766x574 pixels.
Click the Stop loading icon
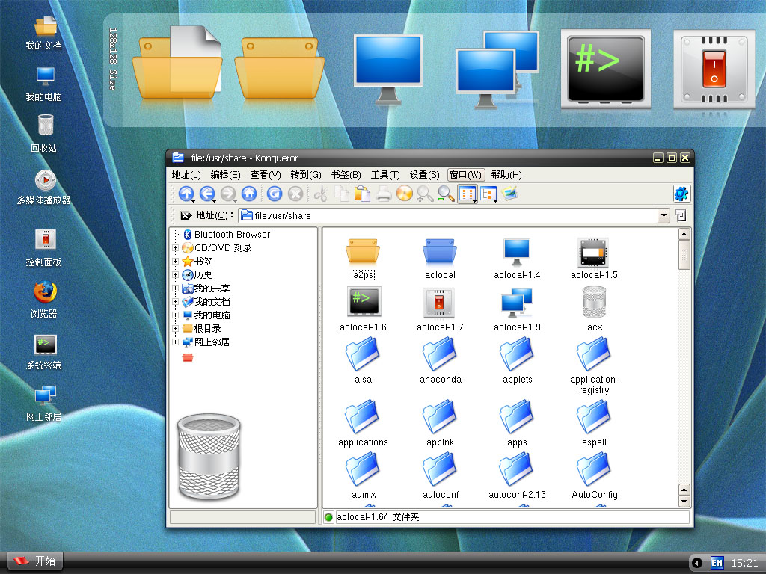pos(295,194)
